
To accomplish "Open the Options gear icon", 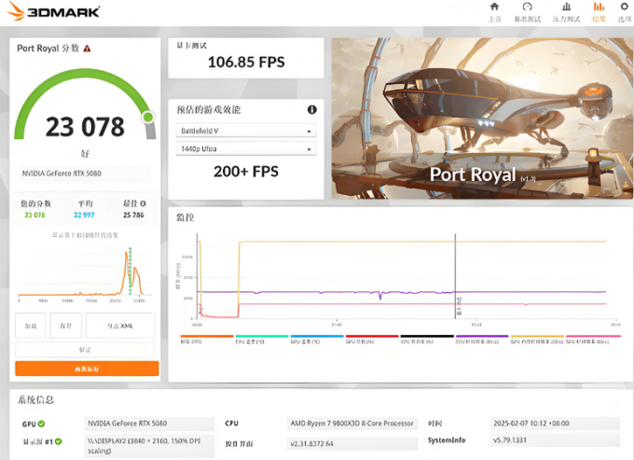I will click(x=625, y=7).
